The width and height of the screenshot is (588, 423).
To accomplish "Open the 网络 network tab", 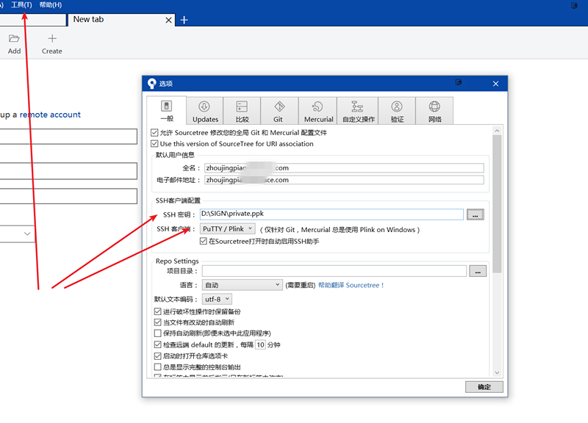I will click(x=434, y=111).
